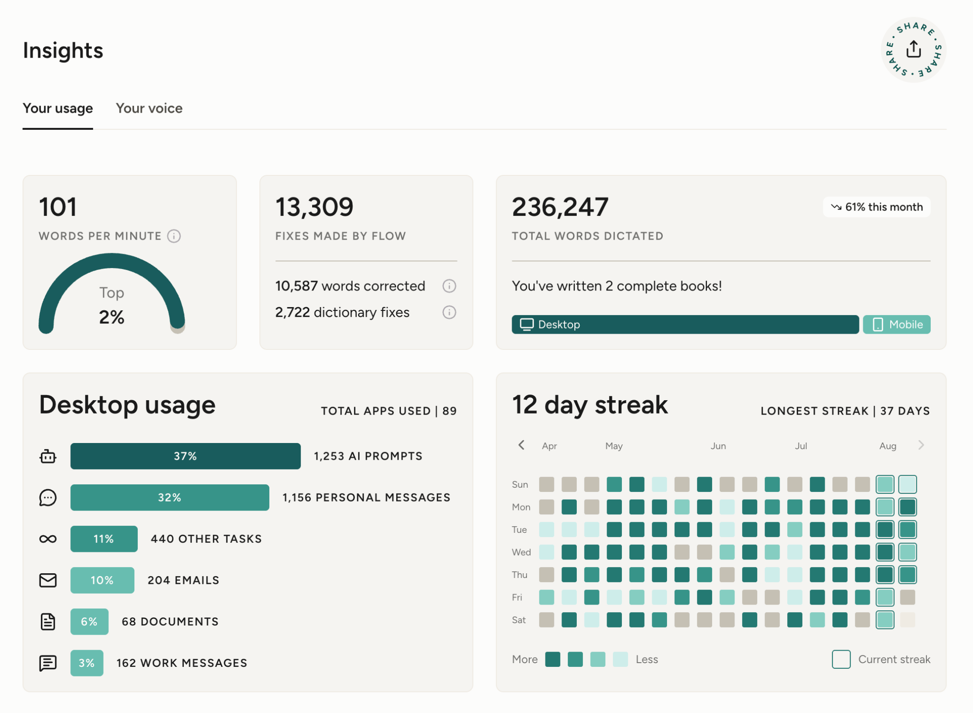Click '1,253 AI PROMPTS' label
This screenshot has height=713, width=973.
point(368,456)
